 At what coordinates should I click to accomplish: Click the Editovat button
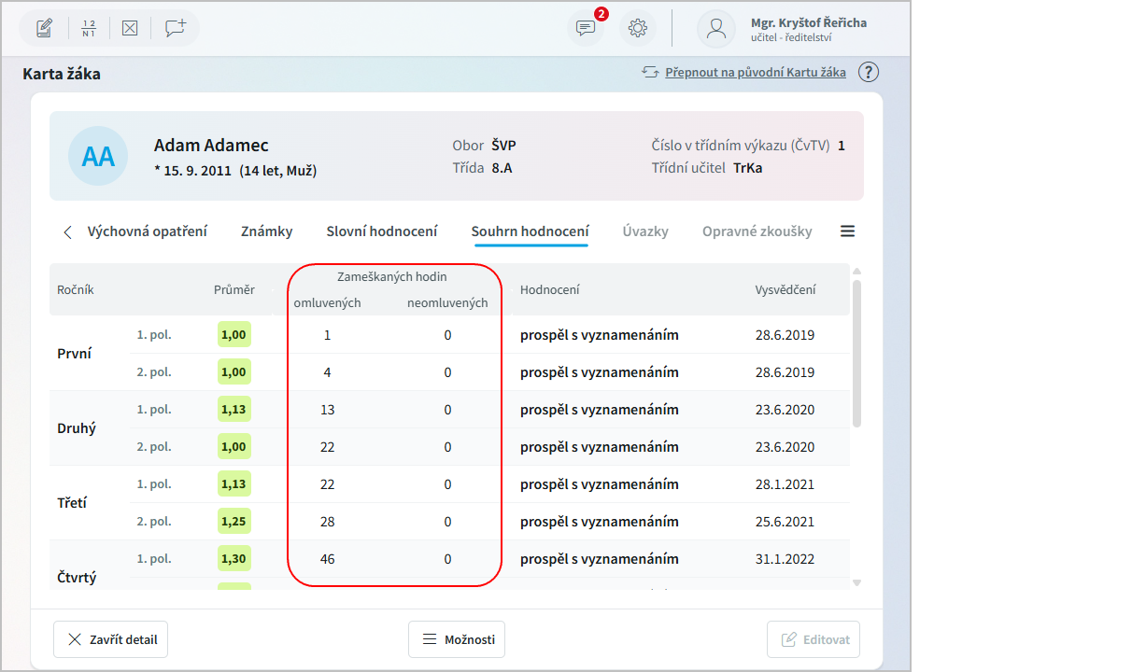click(x=814, y=639)
